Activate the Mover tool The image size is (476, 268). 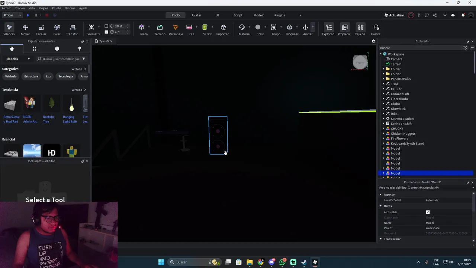pyautogui.click(x=25, y=30)
